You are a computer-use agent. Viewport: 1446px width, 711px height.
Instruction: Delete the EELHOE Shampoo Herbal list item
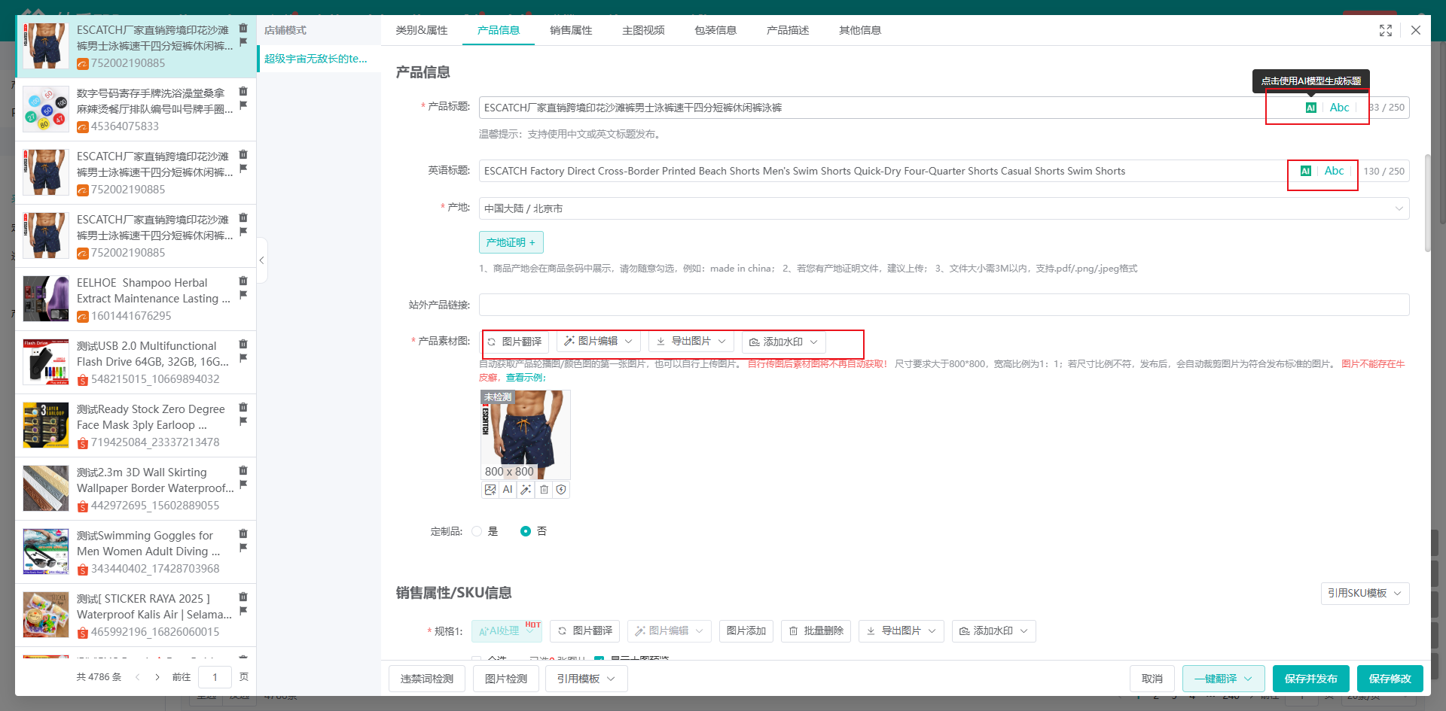[x=243, y=281]
